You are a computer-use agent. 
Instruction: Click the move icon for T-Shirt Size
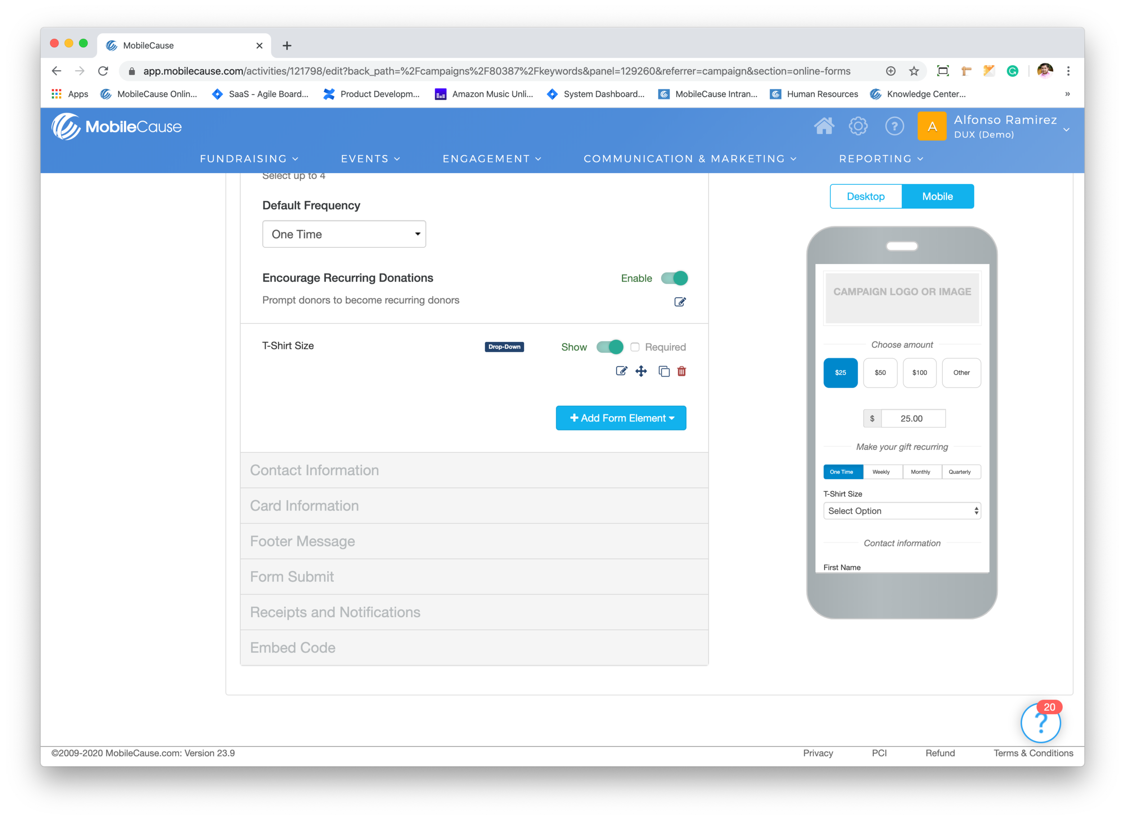pyautogui.click(x=641, y=371)
